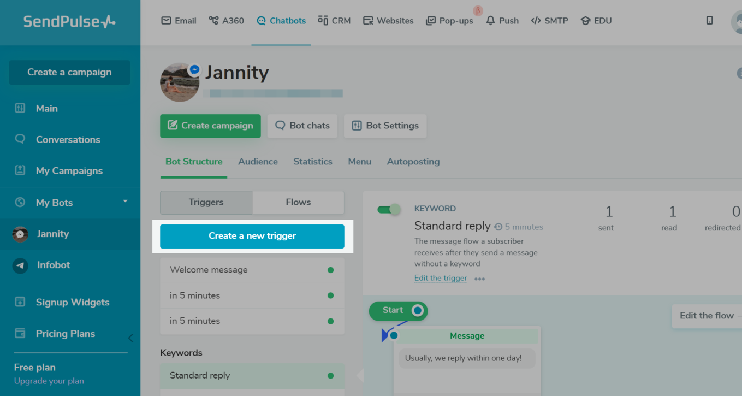The height and width of the screenshot is (396, 742).
Task: Click the Bot chats bubble icon
Action: (280, 125)
